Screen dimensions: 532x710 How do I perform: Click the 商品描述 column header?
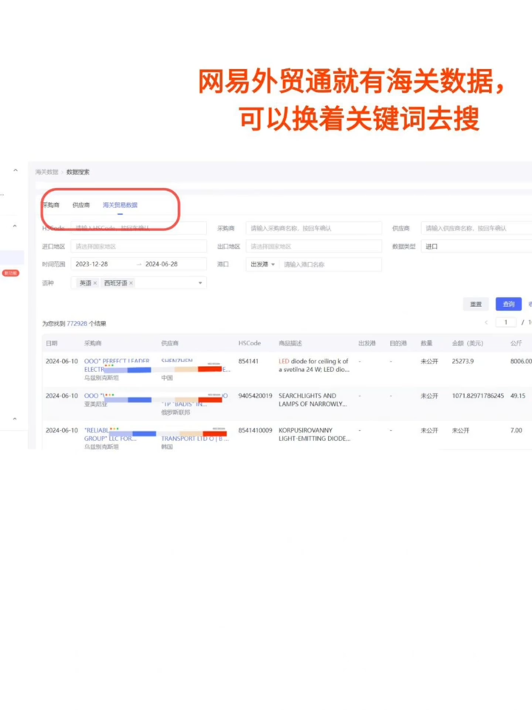290,343
